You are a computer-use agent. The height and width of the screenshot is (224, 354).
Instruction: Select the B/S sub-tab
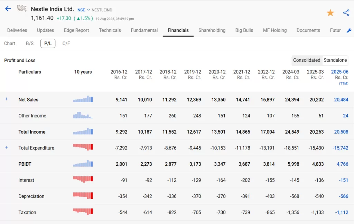30,43
